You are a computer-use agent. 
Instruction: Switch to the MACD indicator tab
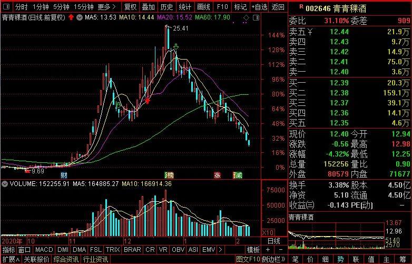(44, 249)
